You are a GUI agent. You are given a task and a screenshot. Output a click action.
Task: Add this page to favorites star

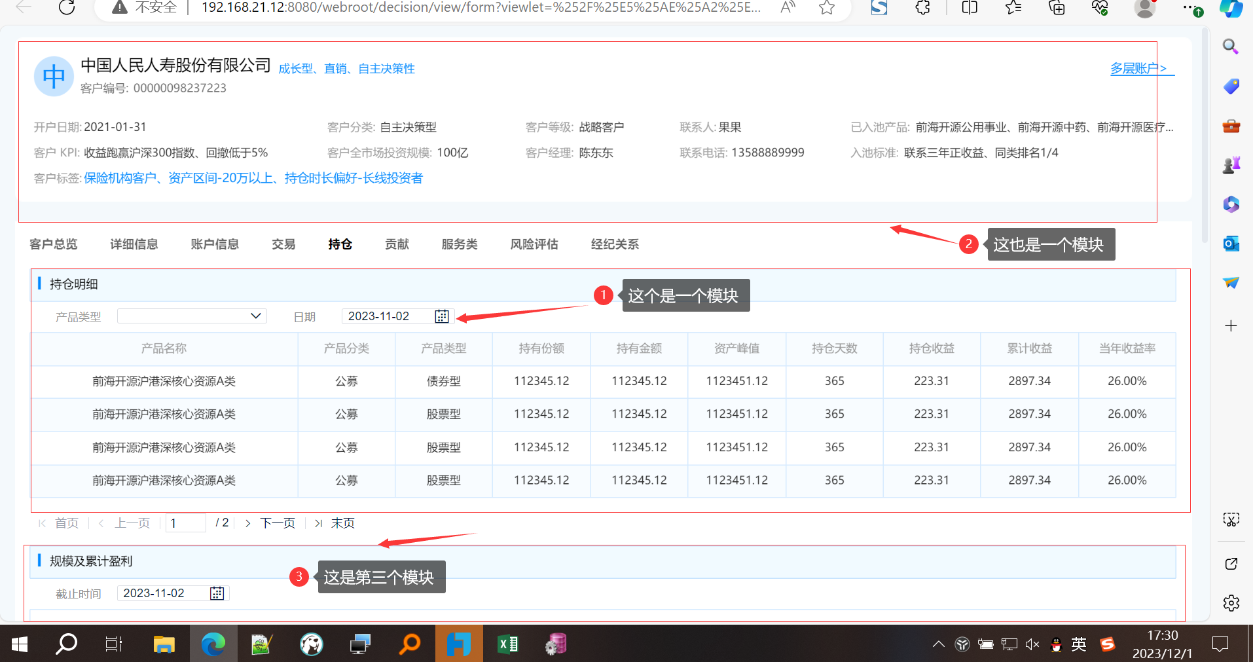(x=827, y=7)
